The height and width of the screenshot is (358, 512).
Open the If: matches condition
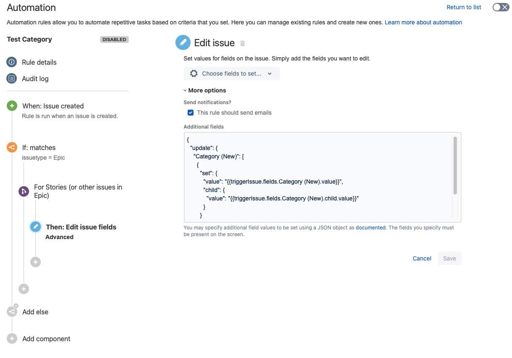click(39, 147)
